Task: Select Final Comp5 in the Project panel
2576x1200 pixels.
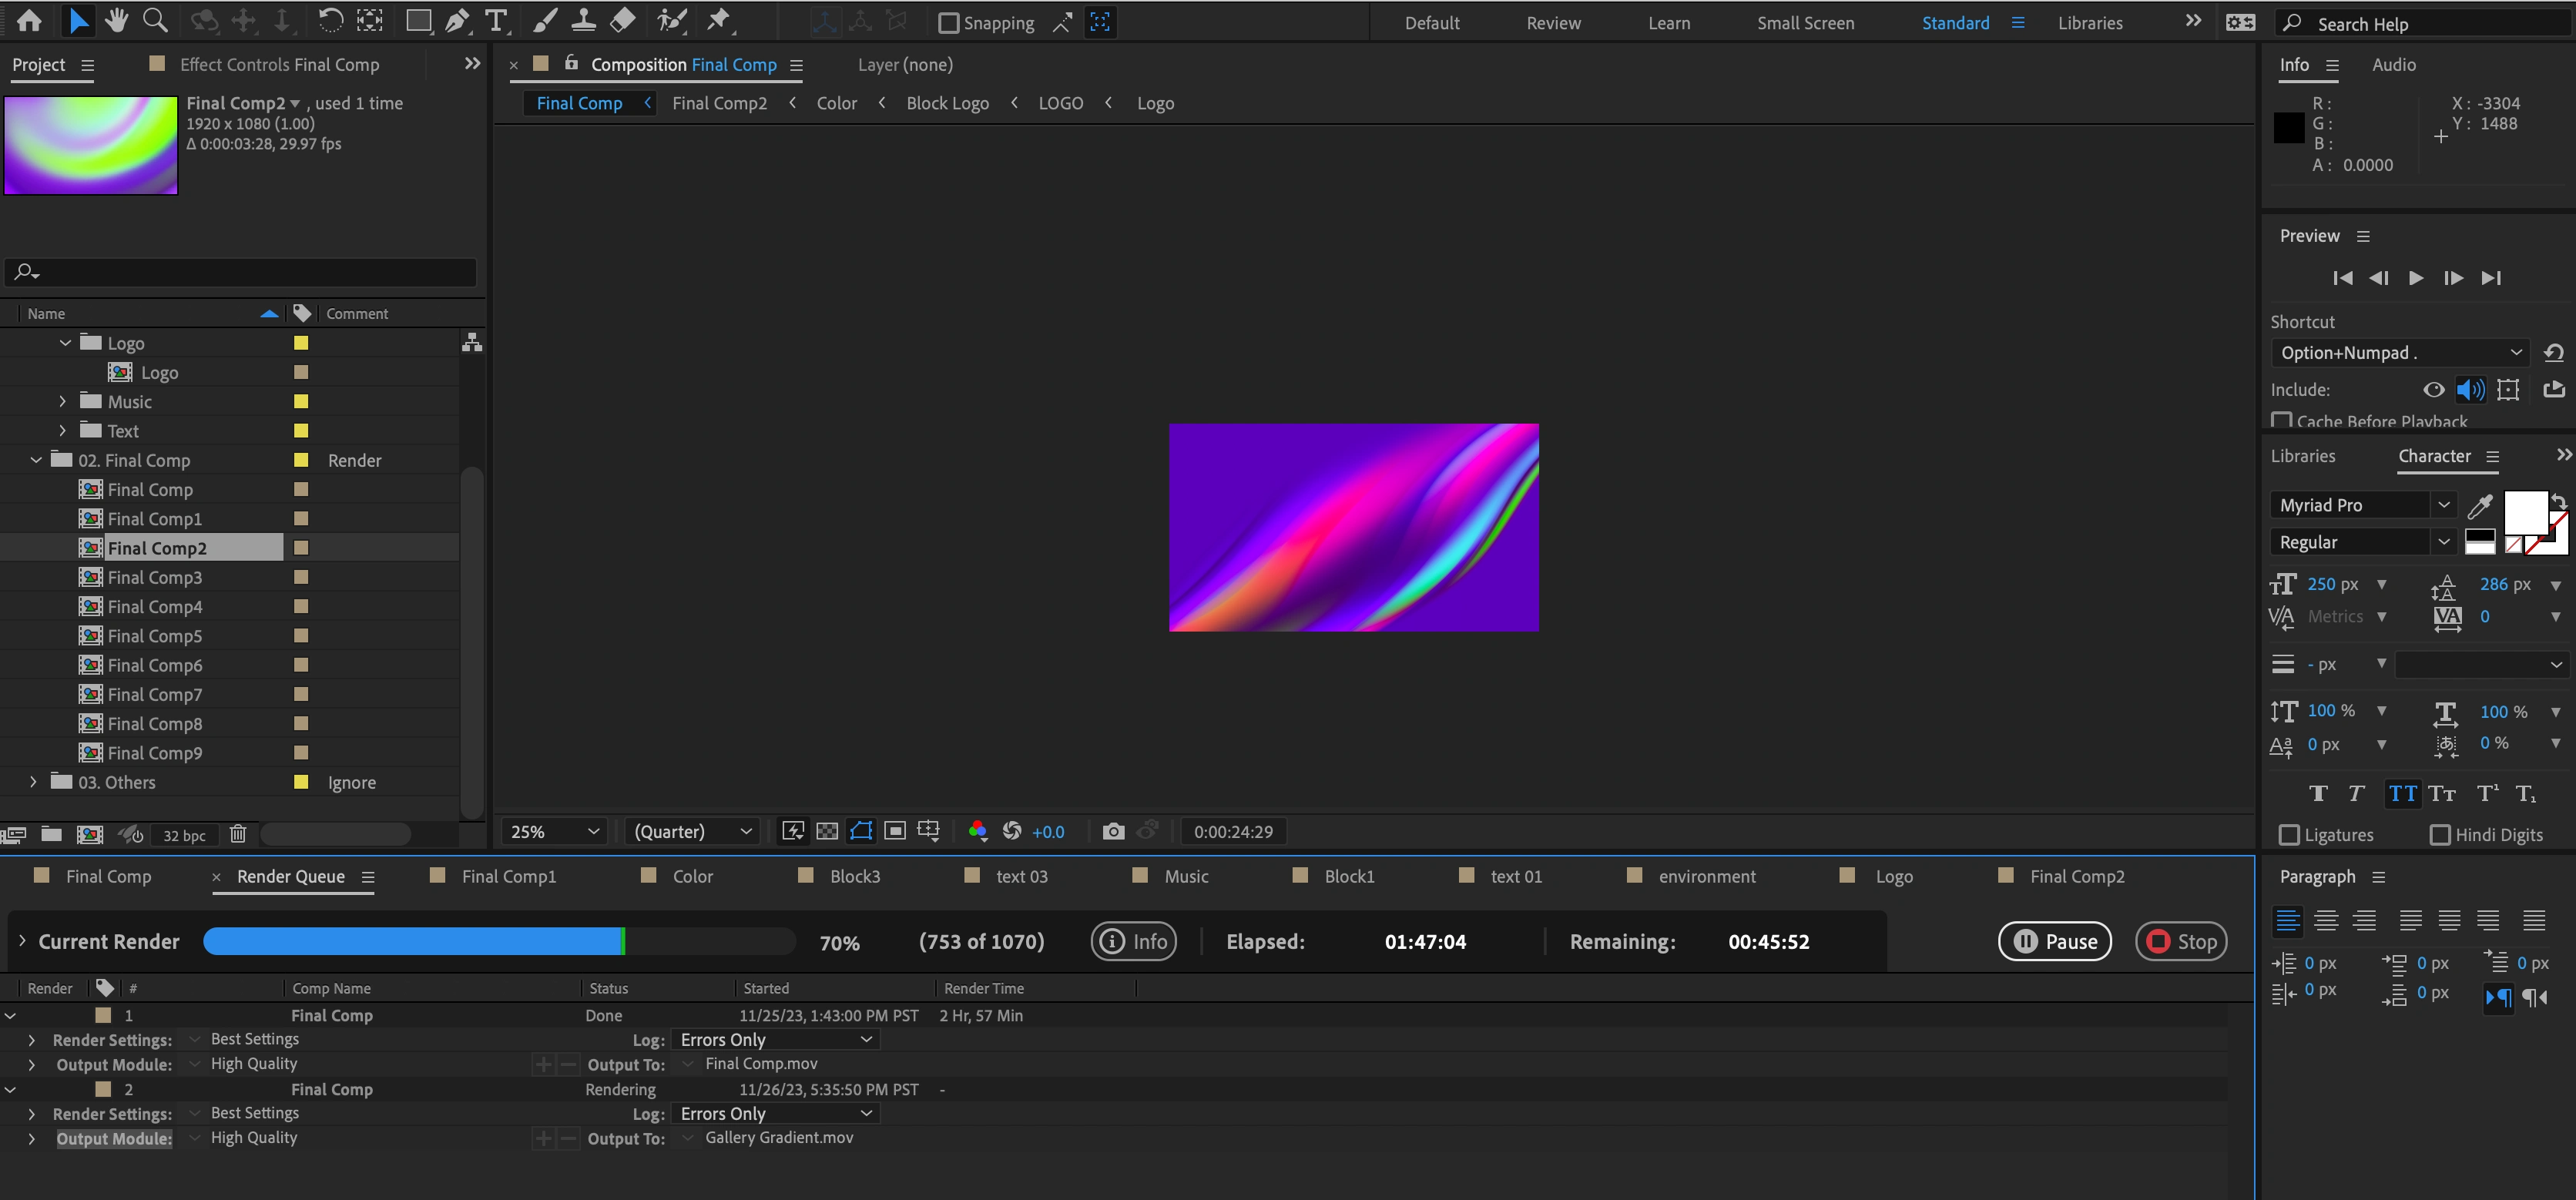Action: tap(155, 635)
